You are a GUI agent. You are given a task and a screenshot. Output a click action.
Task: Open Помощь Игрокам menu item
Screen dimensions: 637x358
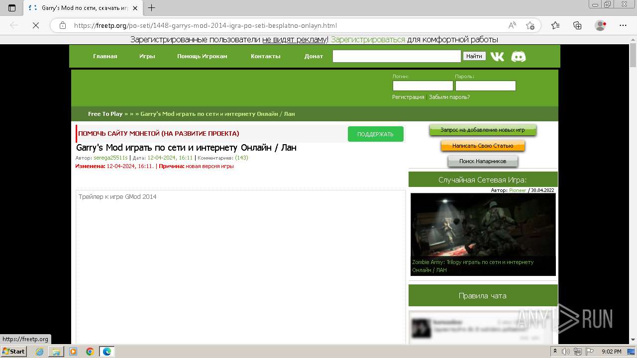[202, 56]
